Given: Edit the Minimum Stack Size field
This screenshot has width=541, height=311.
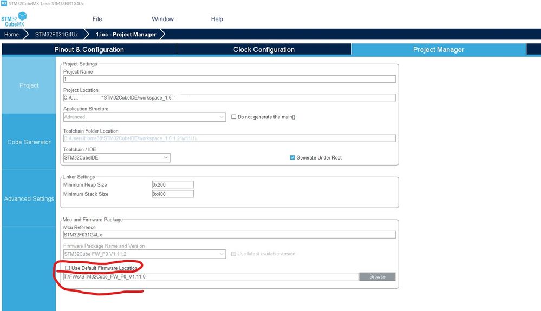Looking at the screenshot, I should click(173, 194).
